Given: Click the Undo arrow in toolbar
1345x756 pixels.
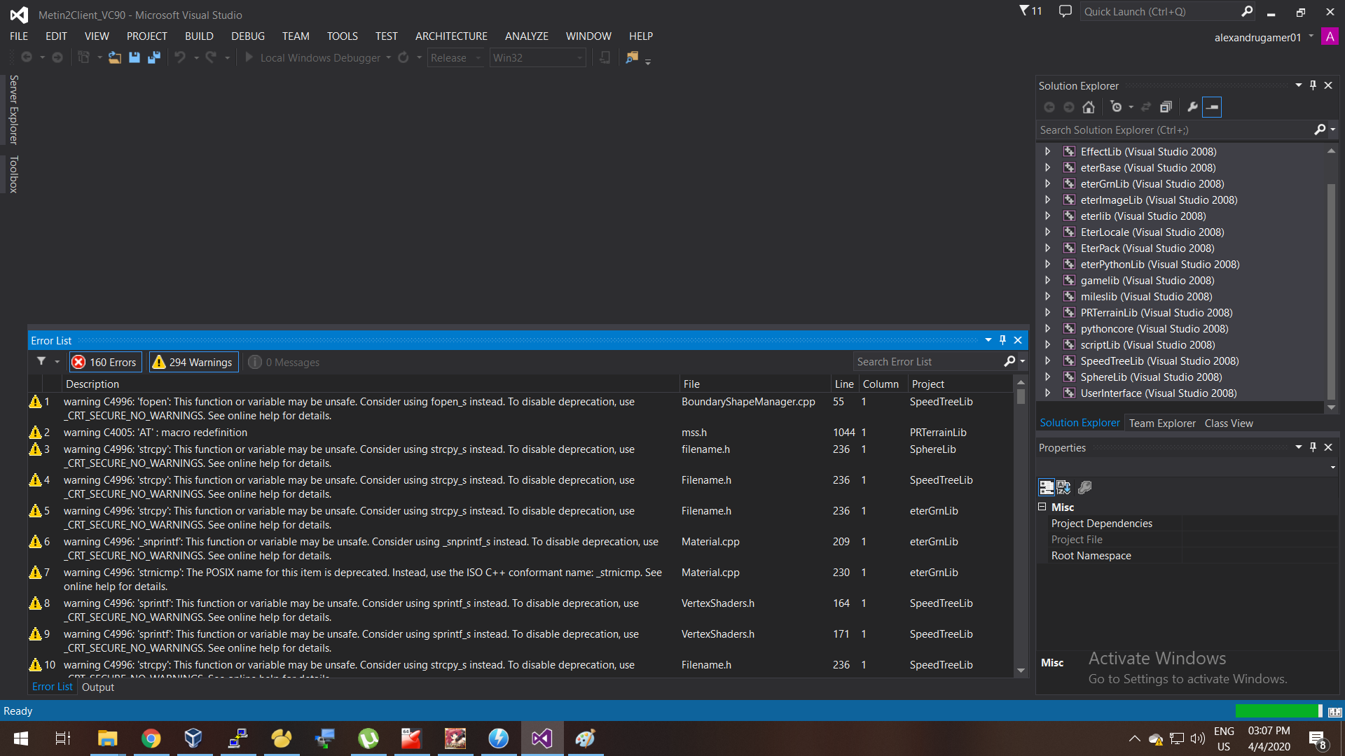Looking at the screenshot, I should point(180,57).
